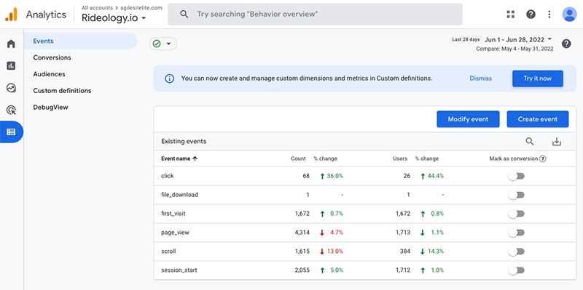This screenshot has height=290, width=583.
Task: Click the download events icon
Action: click(x=556, y=141)
